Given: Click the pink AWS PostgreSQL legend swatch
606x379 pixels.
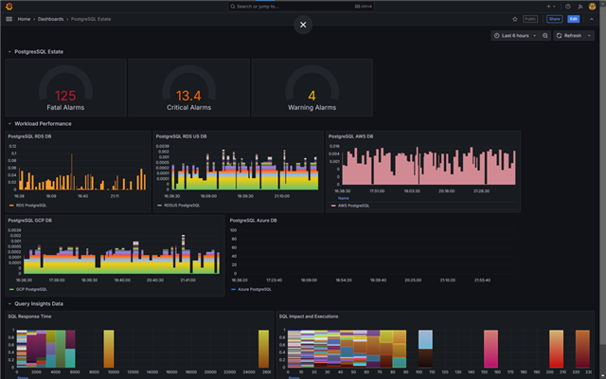Looking at the screenshot, I should click(333, 206).
